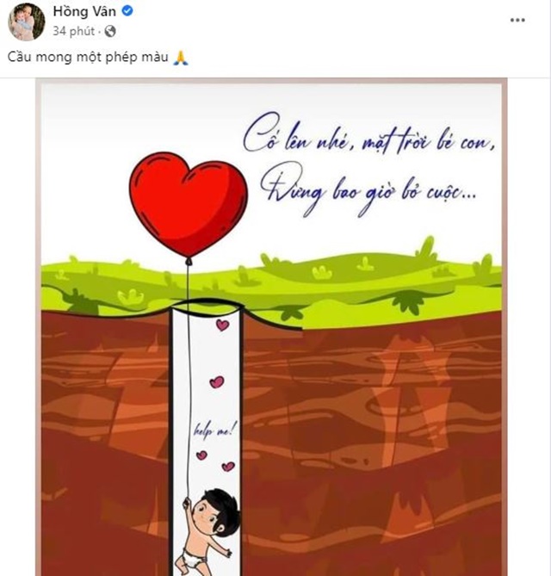Viewport: 551px width, 576px height.
Task: Click the globe public privacy icon
Action: click(x=110, y=32)
